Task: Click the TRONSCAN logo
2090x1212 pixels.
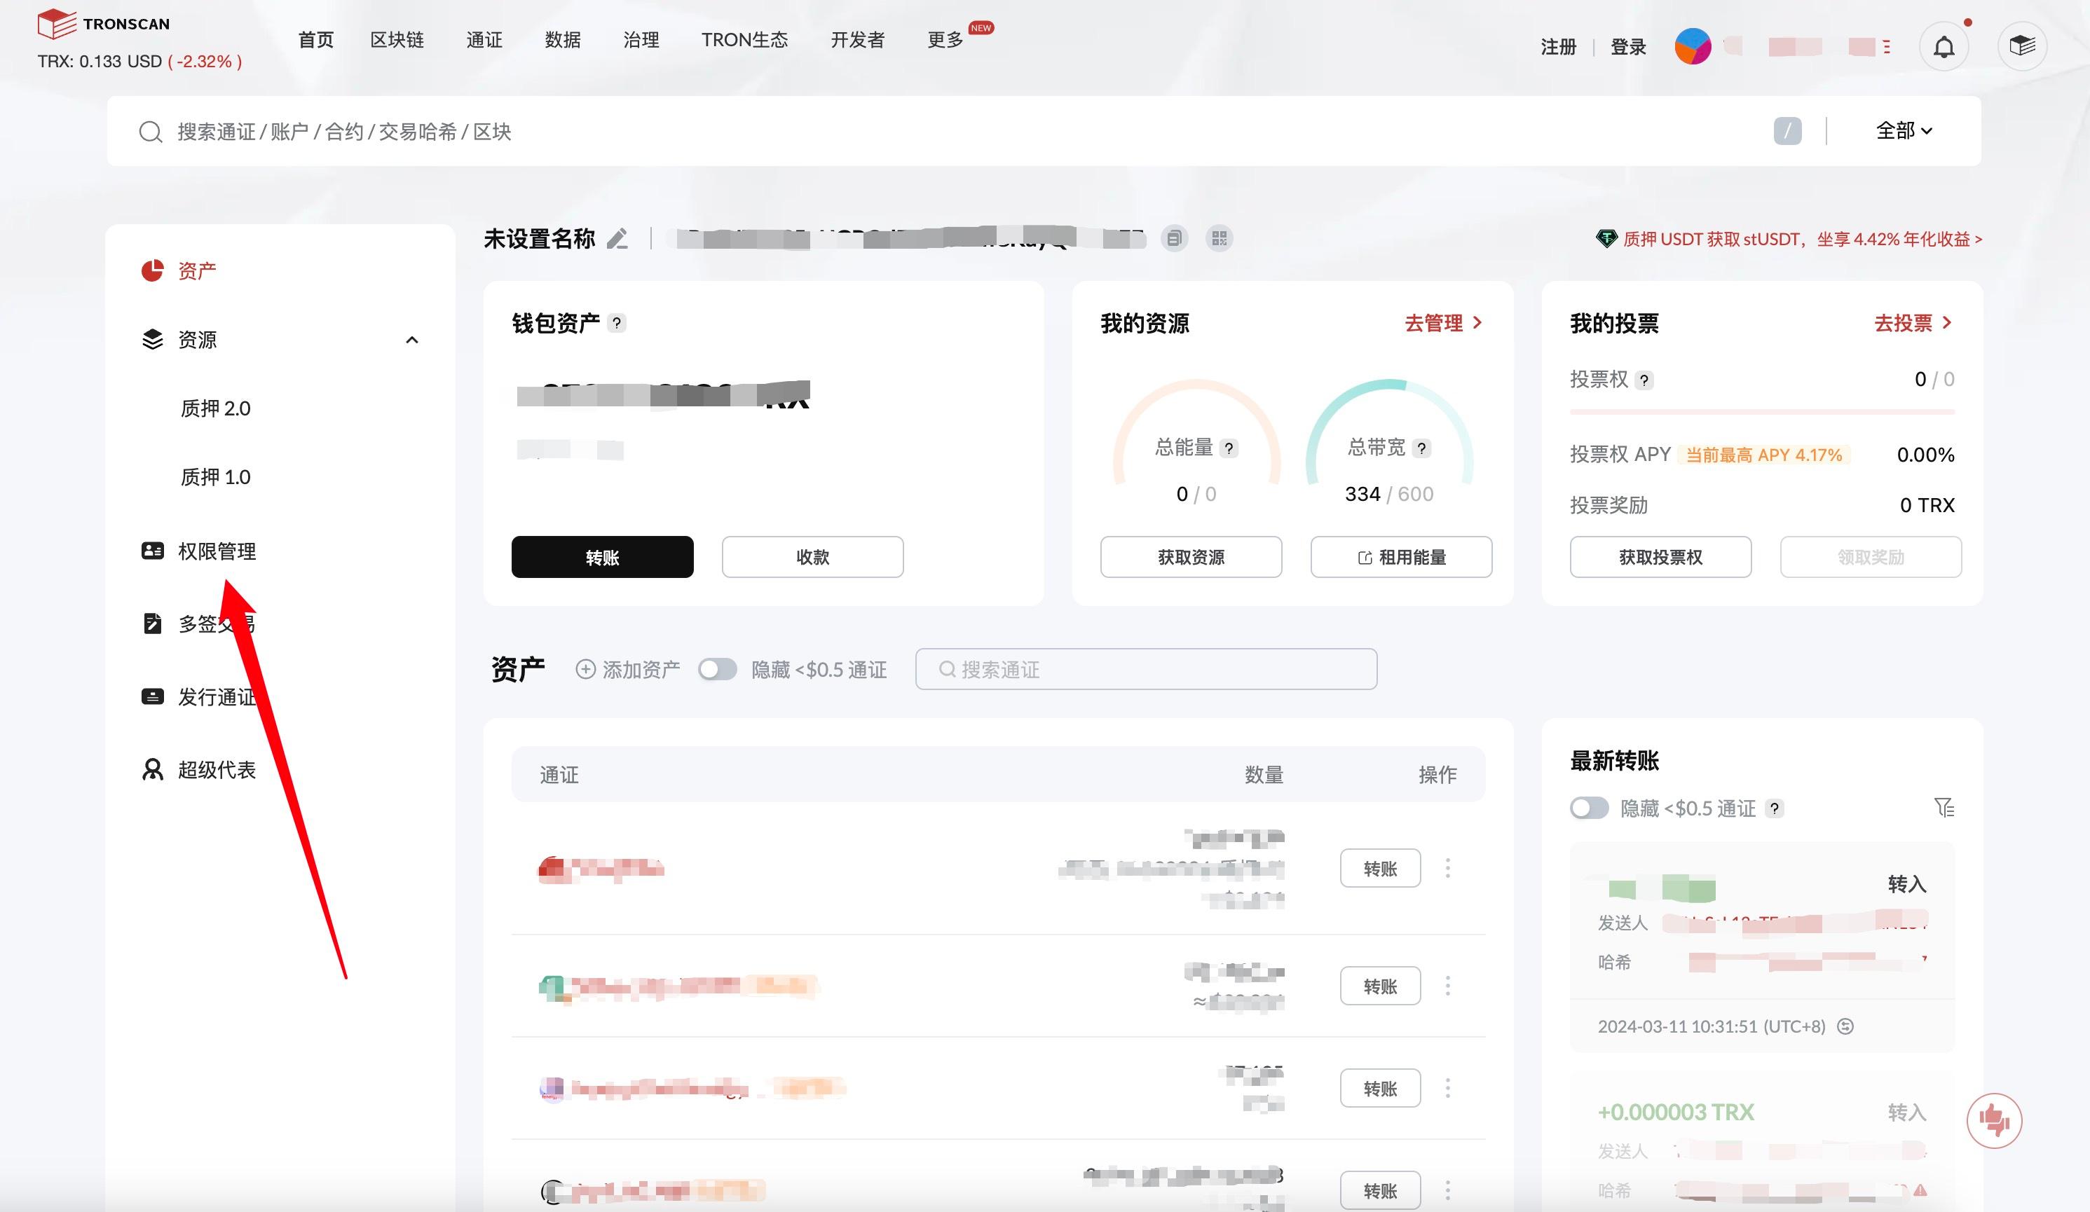Action: (x=104, y=23)
